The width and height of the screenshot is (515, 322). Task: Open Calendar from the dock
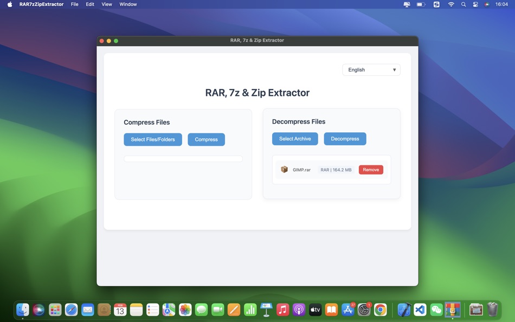pos(120,310)
